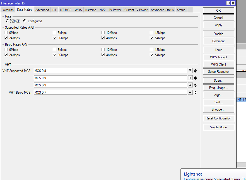This screenshot has height=180, width=246.
Task: Click Reset Configuration button
Action: pos(219,118)
